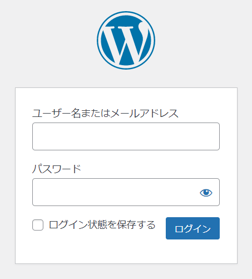Click the circular W emblem above the form

point(126,40)
